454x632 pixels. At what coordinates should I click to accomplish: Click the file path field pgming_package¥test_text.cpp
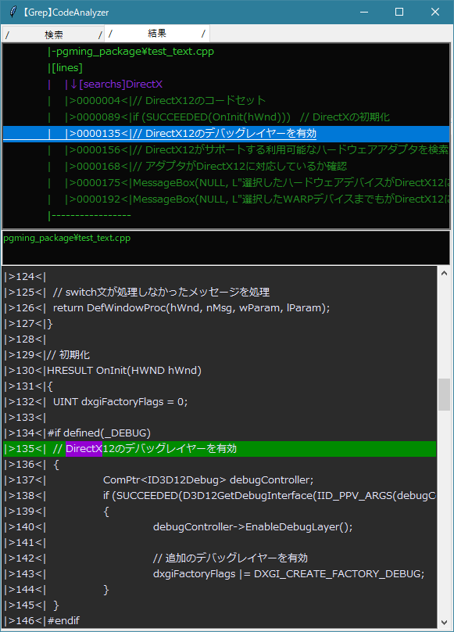coord(226,247)
